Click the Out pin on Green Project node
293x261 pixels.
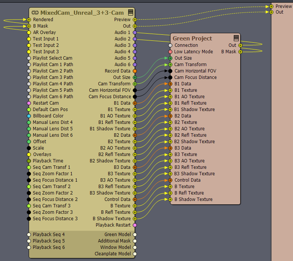(240, 45)
